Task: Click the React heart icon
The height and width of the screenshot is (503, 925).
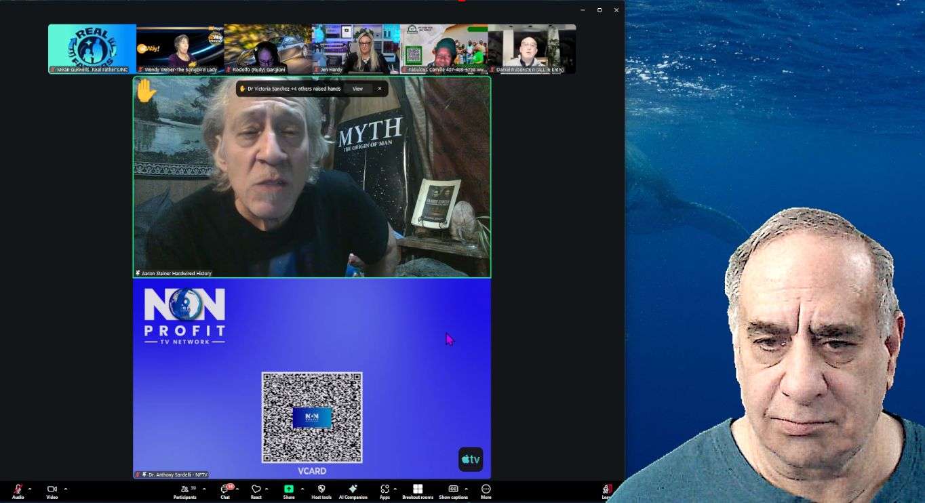Action: pyautogui.click(x=256, y=491)
